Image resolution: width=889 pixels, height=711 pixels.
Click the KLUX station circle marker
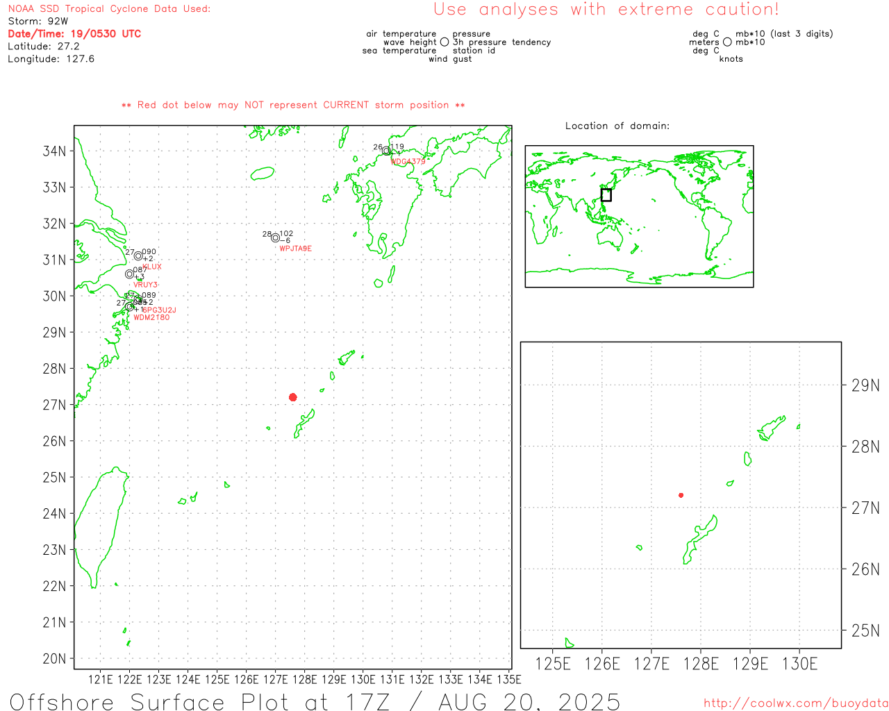[138, 256]
